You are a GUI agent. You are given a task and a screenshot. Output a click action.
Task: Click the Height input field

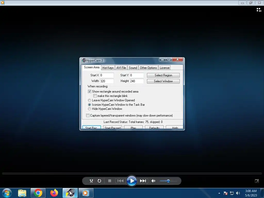[137, 81]
